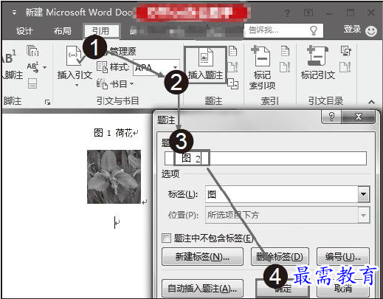Click the update index icon
383x299 pixels.
point(285,67)
